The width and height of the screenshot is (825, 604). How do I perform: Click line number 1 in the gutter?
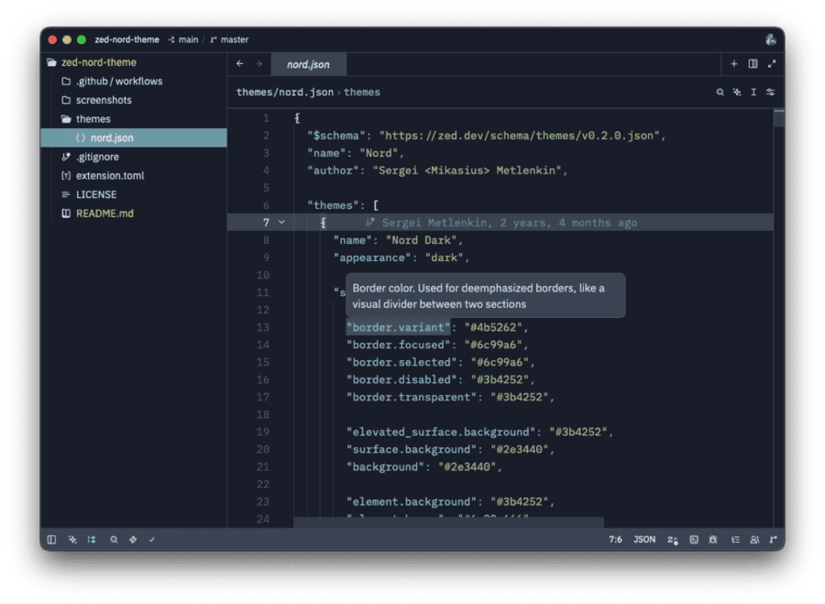point(266,118)
